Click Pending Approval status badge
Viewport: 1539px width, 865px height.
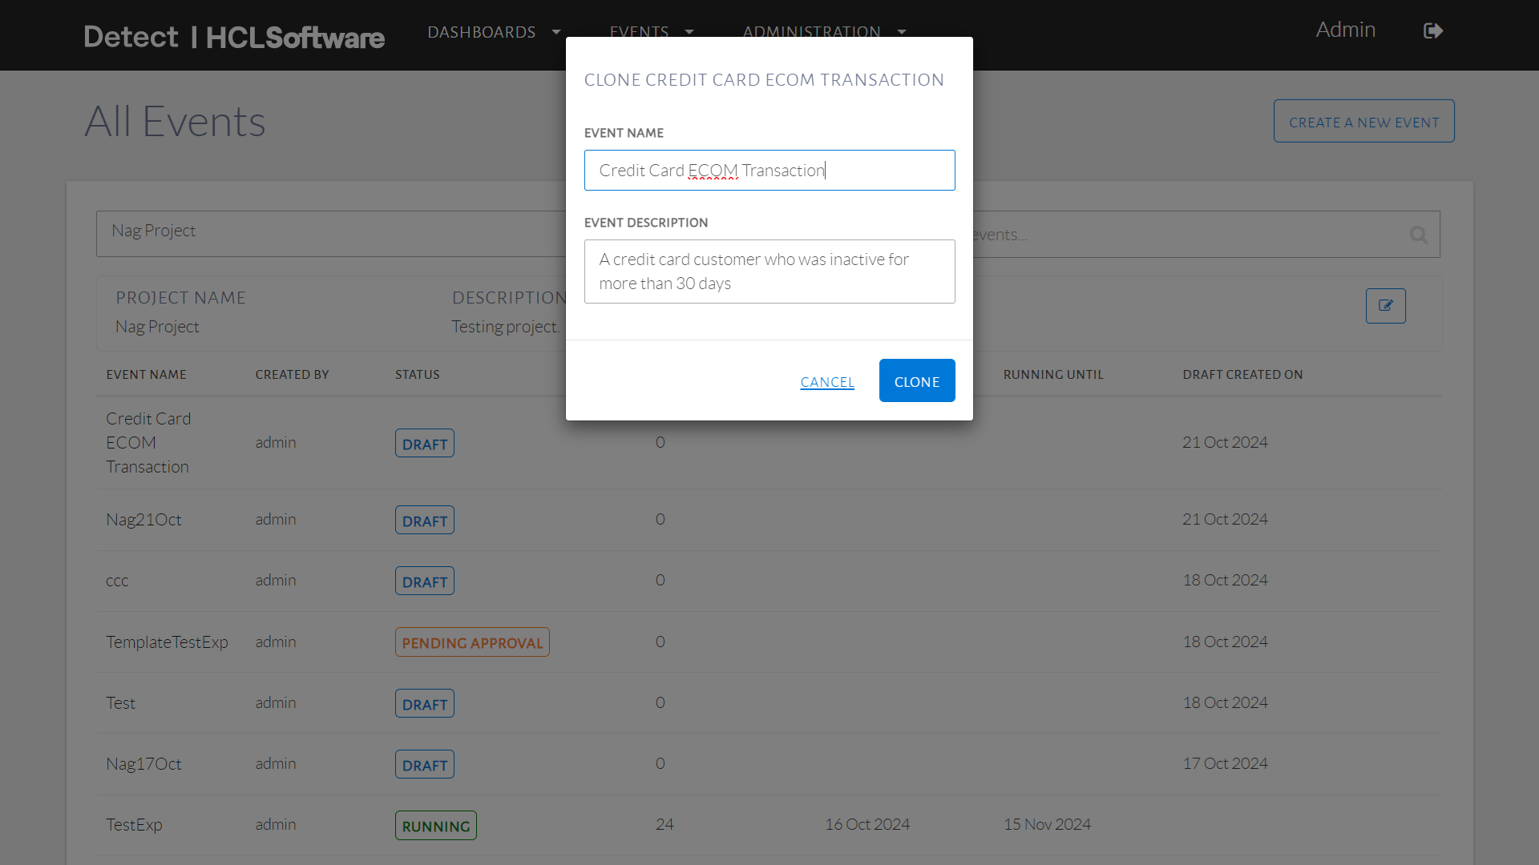pyautogui.click(x=471, y=642)
